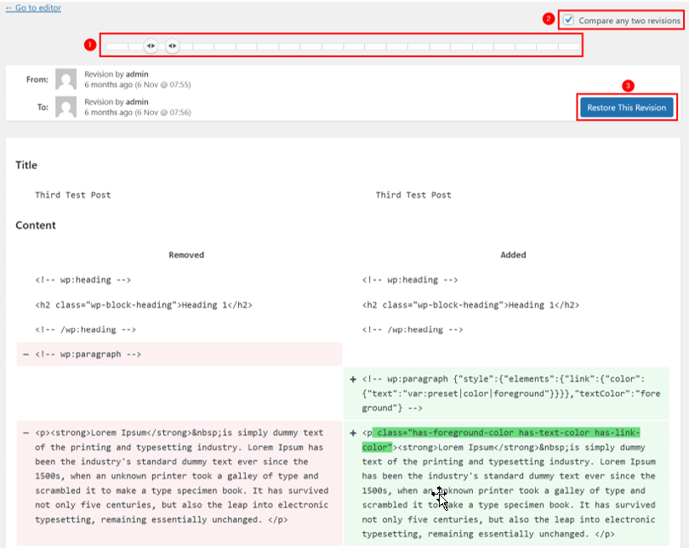Enable the Compare any two revisions checkbox

(568, 20)
